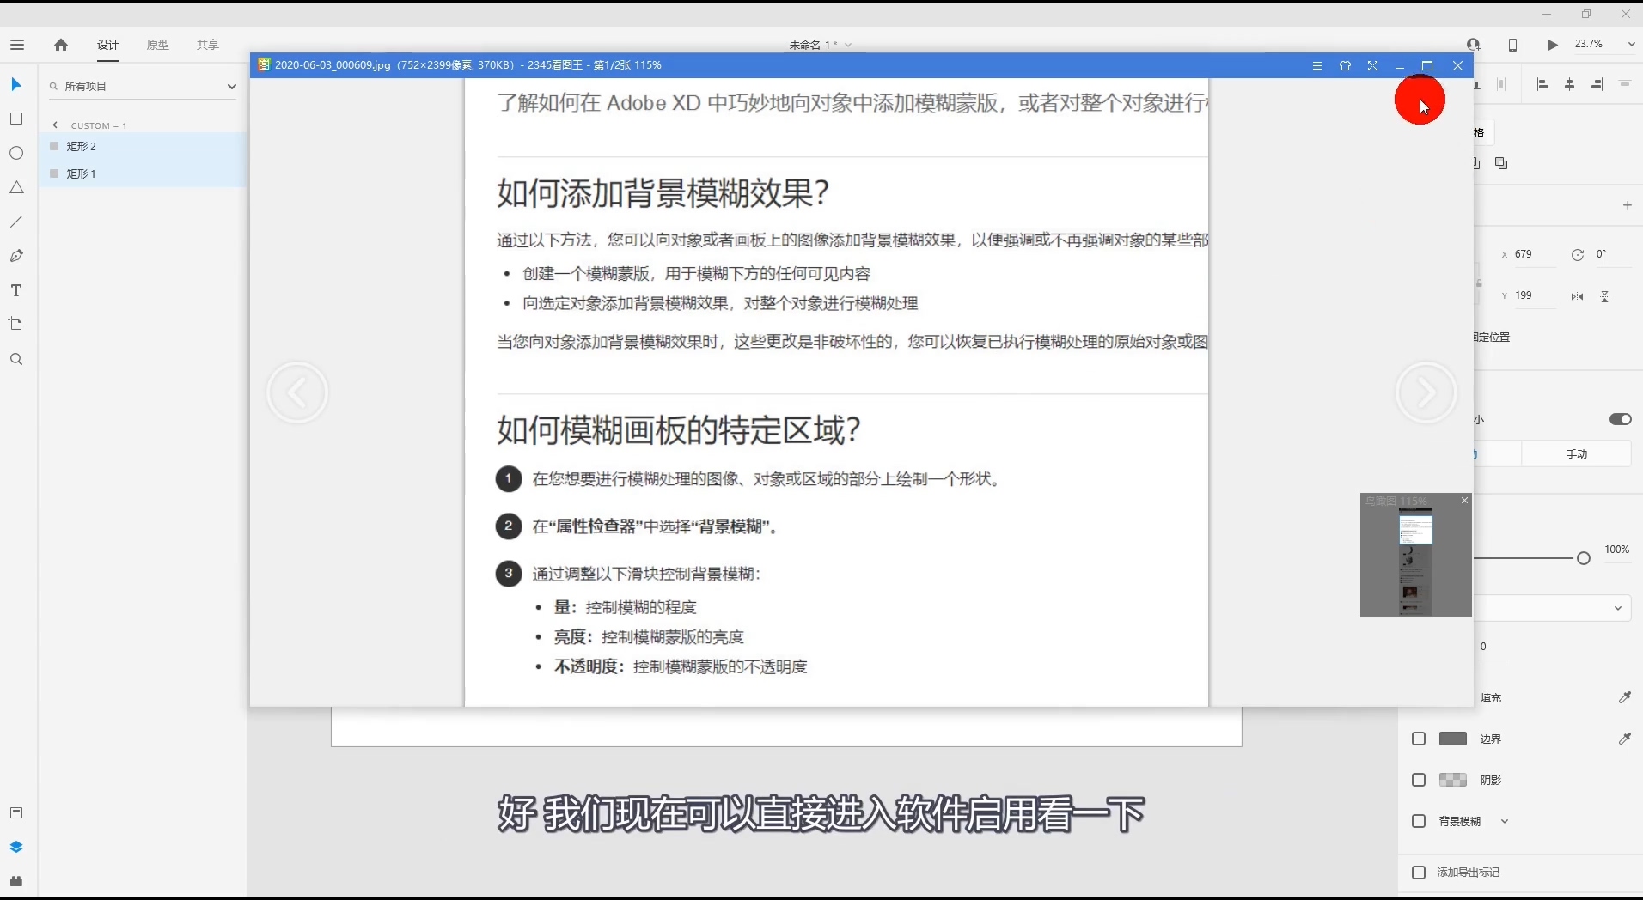1643x900 pixels.
Task: Go to the Home screen icon
Action: tap(60, 45)
